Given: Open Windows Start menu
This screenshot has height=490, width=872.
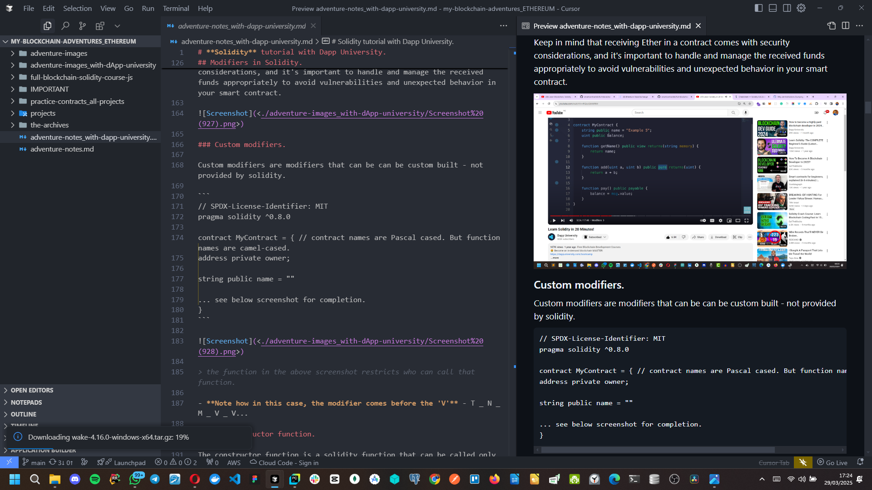Looking at the screenshot, I should tap(15, 479).
